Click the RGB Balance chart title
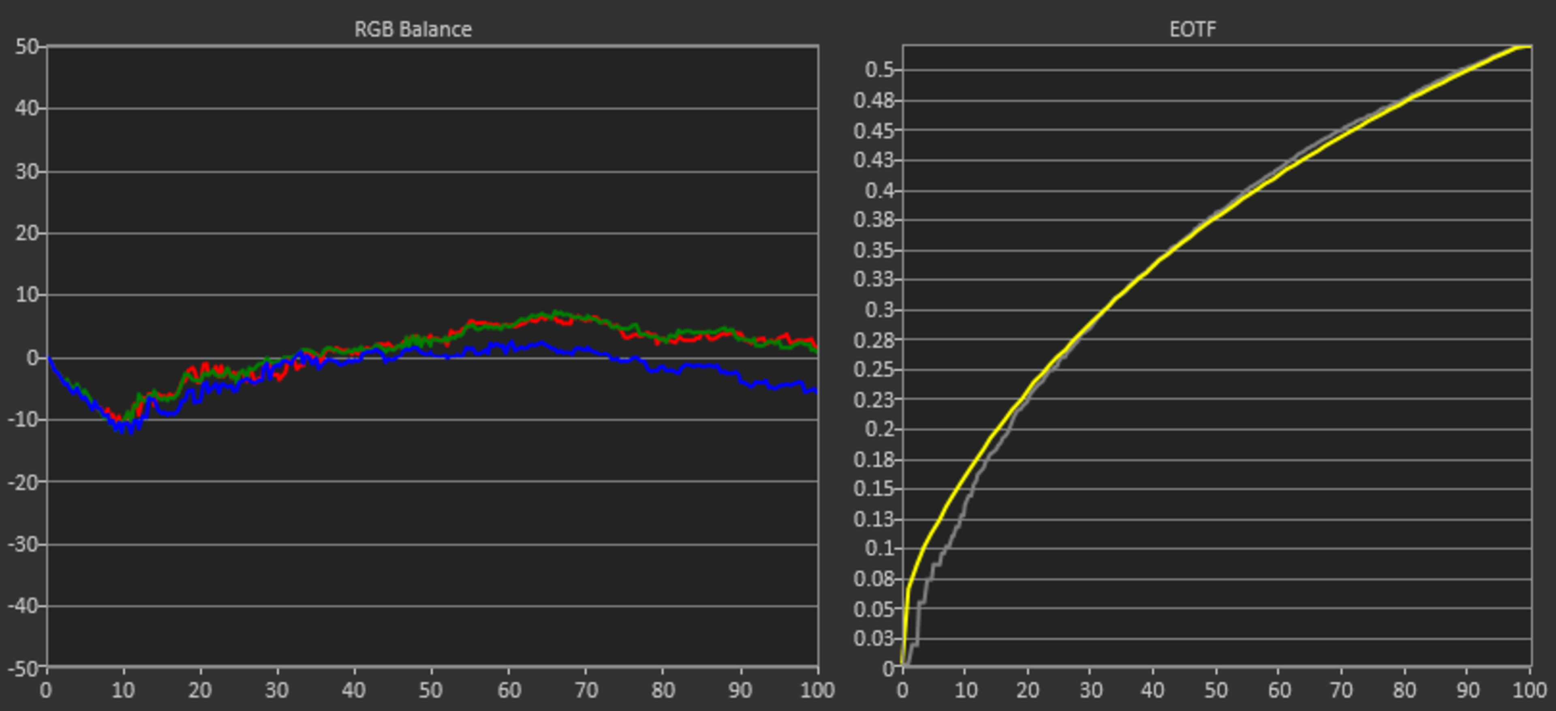Image resolution: width=1556 pixels, height=711 pixels. pyautogui.click(x=413, y=30)
